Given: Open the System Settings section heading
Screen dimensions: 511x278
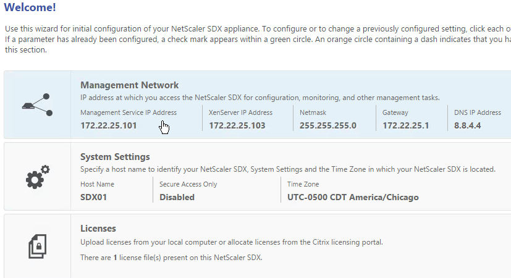Looking at the screenshot, I should pyautogui.click(x=115, y=157).
